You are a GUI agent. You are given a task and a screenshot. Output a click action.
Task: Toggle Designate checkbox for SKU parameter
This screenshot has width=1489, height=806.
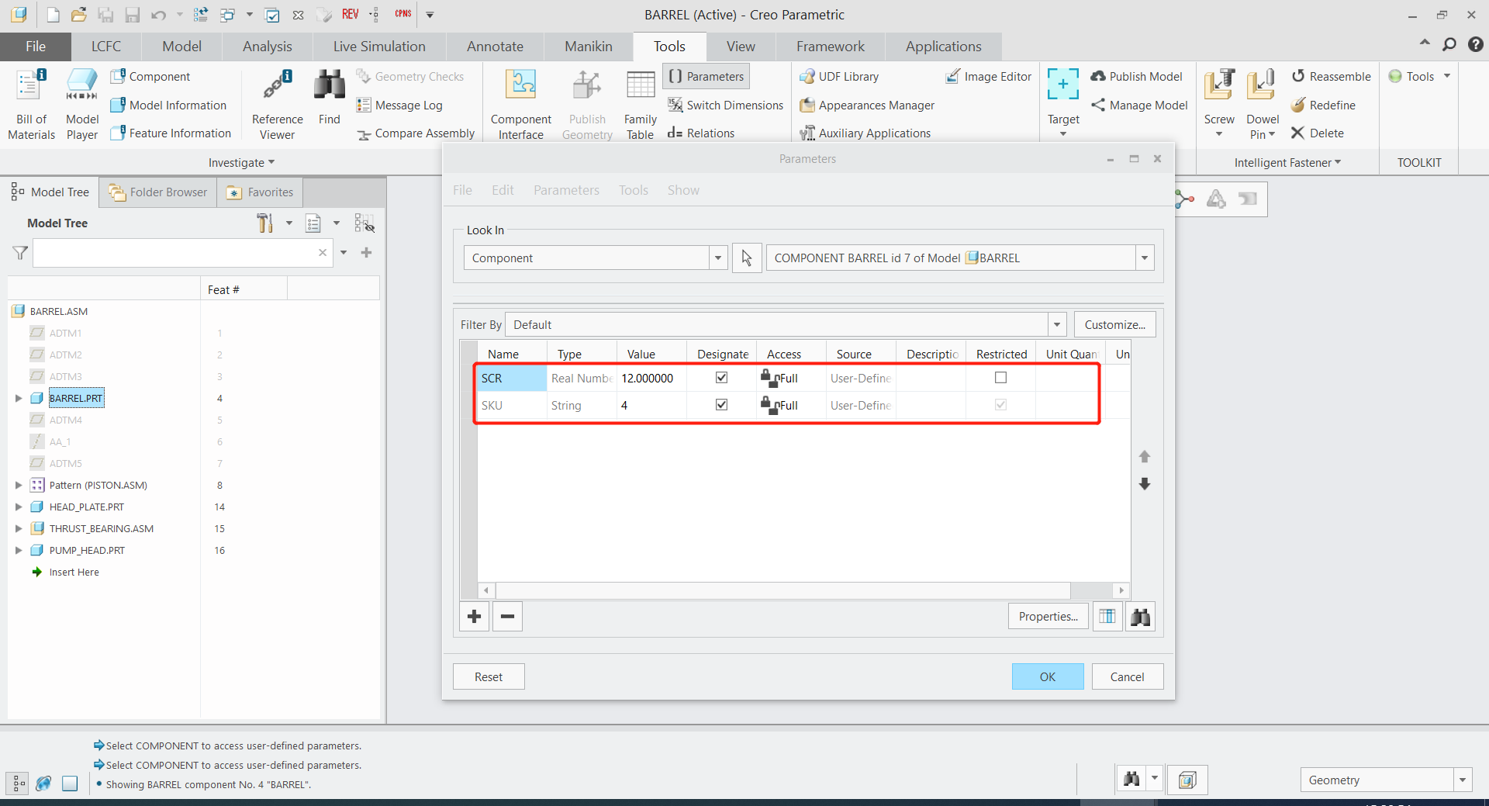[721, 405]
